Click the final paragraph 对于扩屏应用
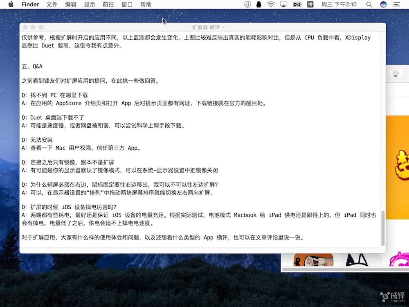 (163, 237)
